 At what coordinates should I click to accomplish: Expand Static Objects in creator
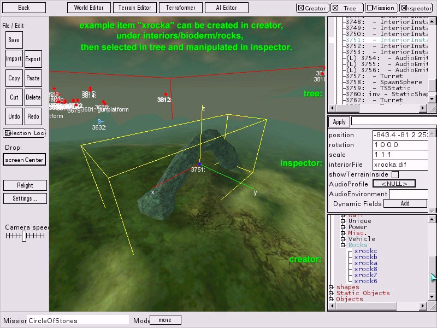(x=331, y=293)
